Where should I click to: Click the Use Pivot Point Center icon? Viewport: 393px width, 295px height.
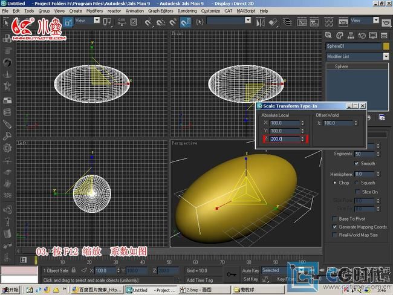[107, 22]
